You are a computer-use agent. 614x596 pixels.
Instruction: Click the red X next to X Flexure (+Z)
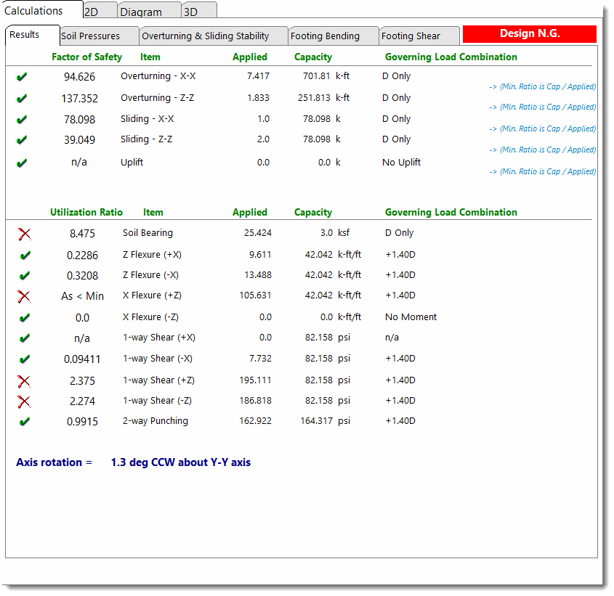(x=24, y=296)
